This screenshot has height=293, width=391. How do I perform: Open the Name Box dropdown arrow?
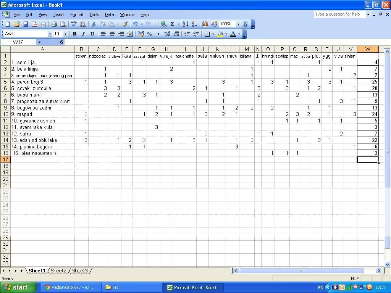(x=39, y=42)
